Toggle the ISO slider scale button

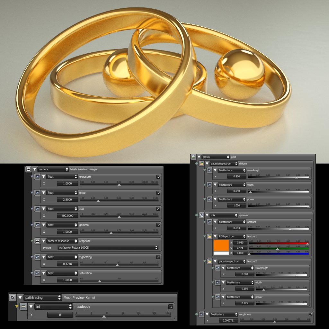158,209
